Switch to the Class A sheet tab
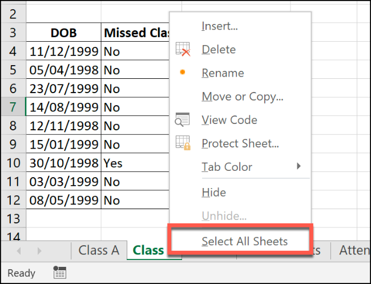371x284 pixels. tap(99, 250)
